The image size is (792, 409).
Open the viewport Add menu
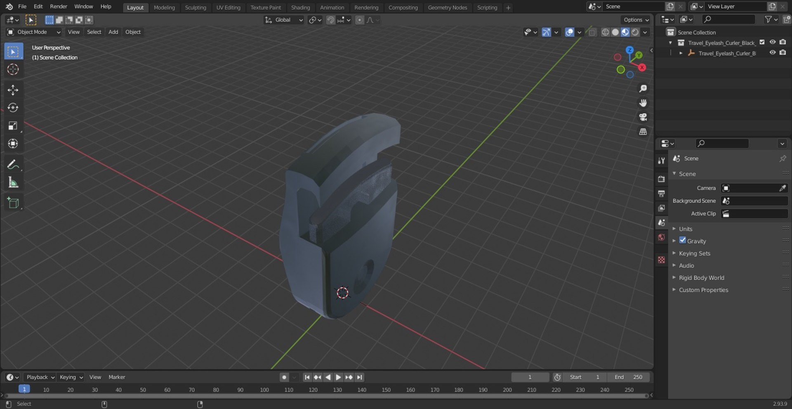[x=113, y=32]
